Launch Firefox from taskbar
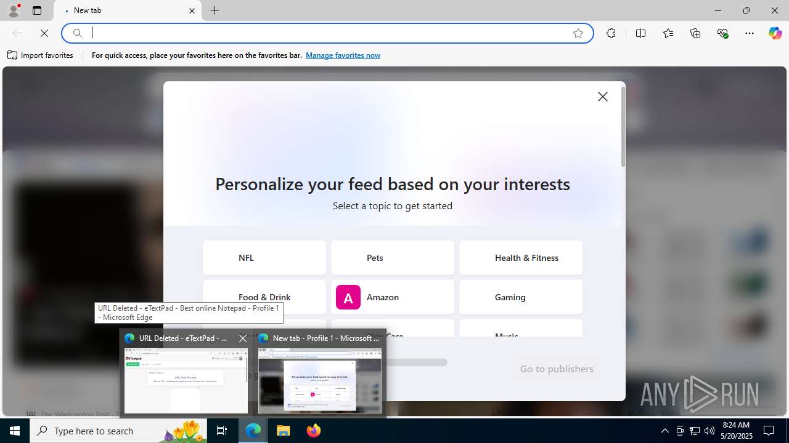The height and width of the screenshot is (443, 789). tap(313, 431)
